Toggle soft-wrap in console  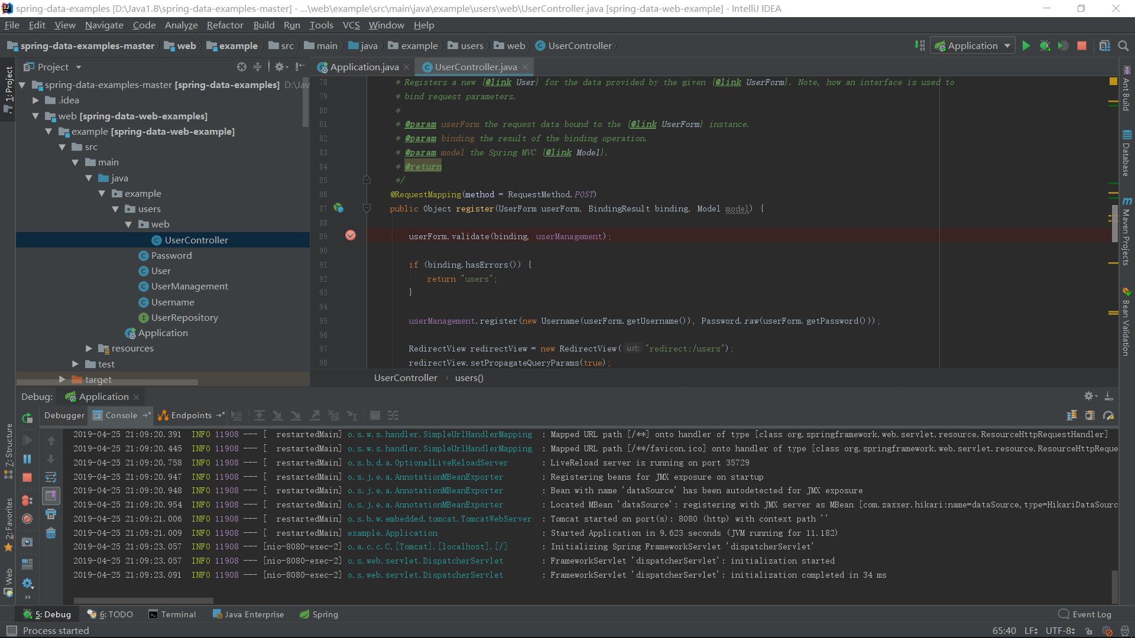tap(51, 477)
